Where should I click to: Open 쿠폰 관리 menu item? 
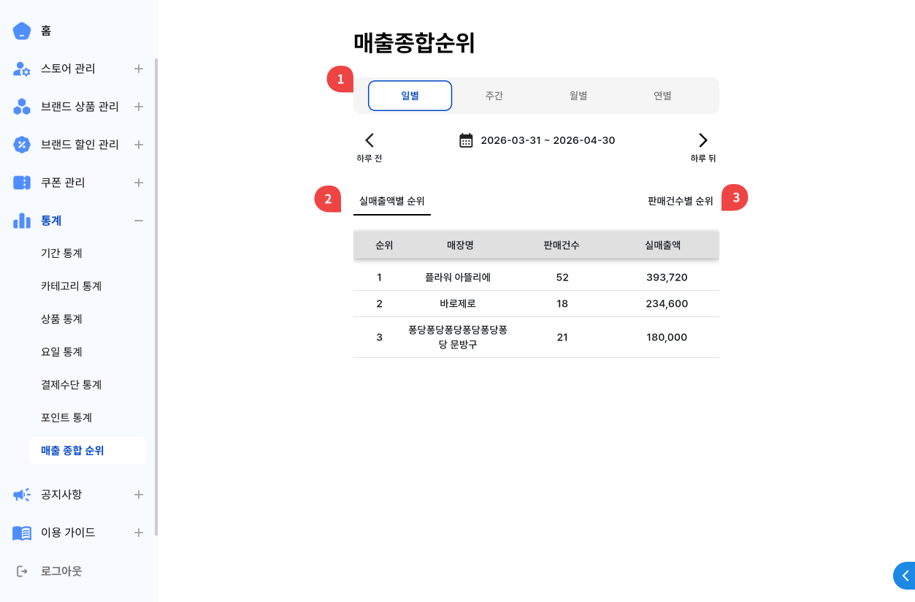tap(63, 183)
